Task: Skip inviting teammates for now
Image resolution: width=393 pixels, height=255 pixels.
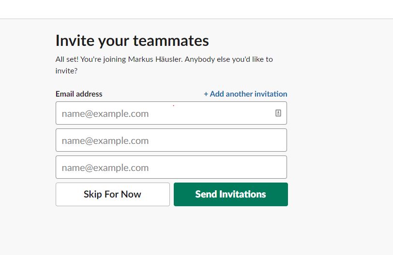Action: [112, 194]
